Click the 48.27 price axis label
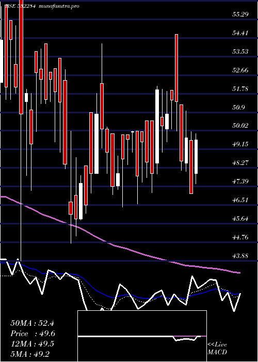 pos(240,163)
